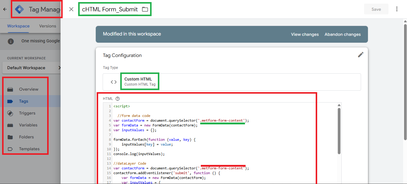Click the HTML help question mark icon
The image size is (407, 184).
[118, 99]
